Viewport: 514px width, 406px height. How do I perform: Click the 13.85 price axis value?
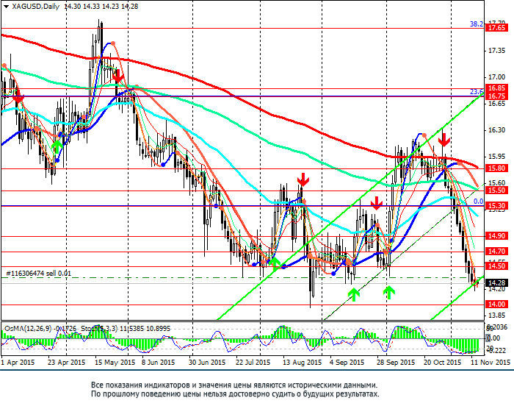[496, 316]
